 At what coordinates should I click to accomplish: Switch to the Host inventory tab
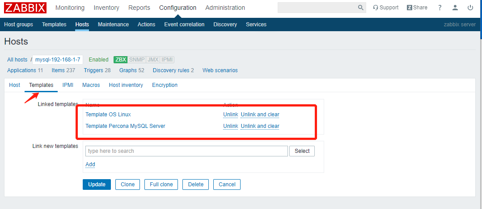126,85
